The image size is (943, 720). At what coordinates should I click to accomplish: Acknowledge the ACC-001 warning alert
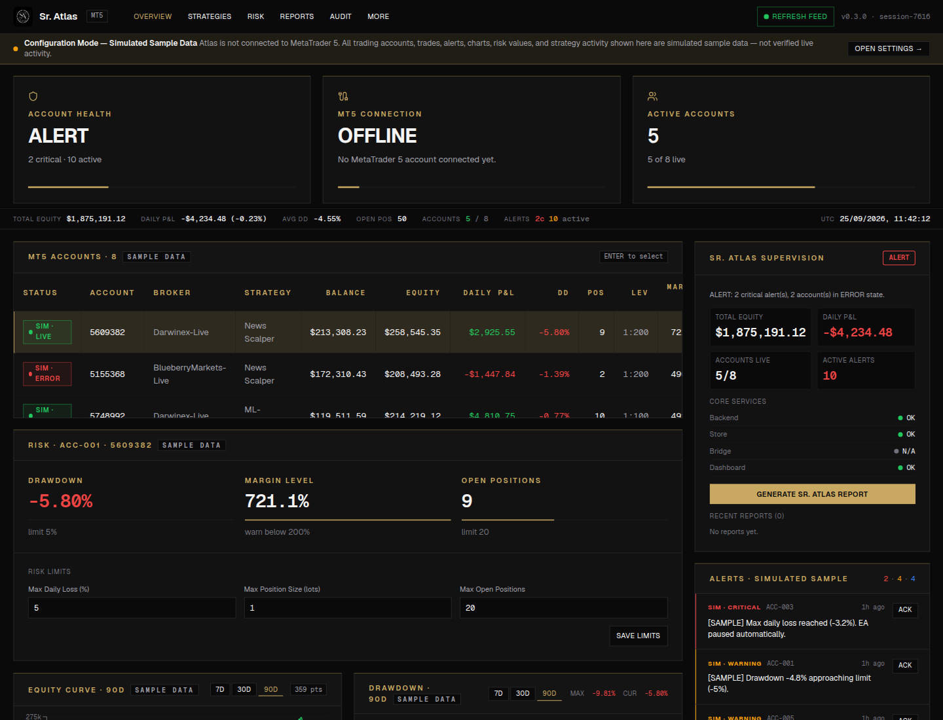(x=905, y=666)
